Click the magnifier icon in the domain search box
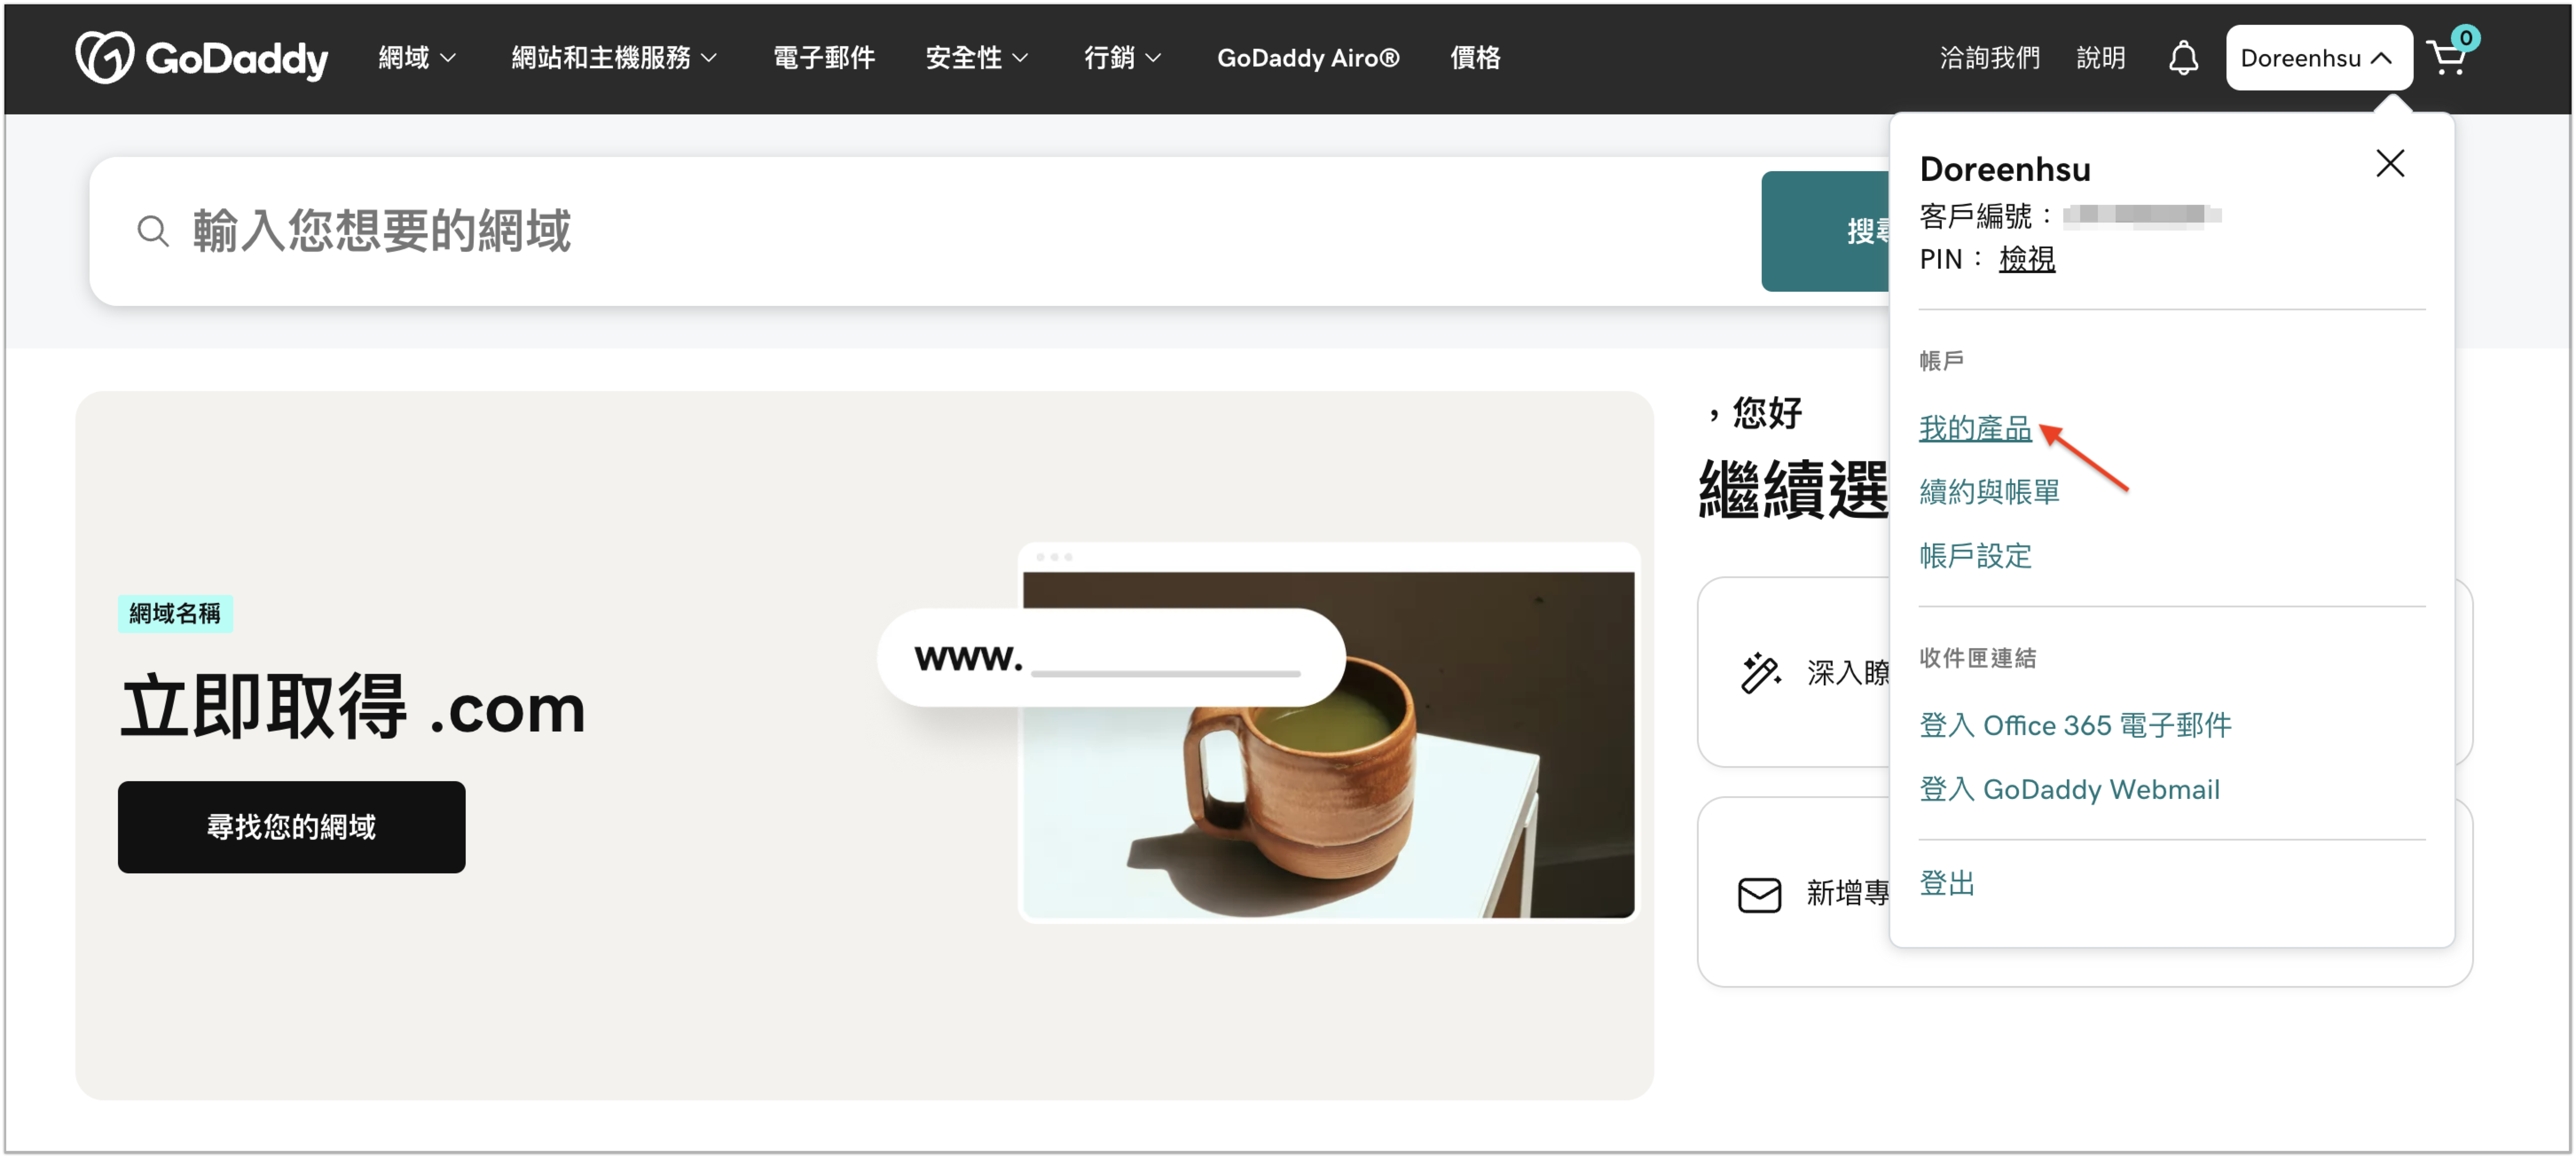The height and width of the screenshot is (1158, 2576). pyautogui.click(x=153, y=231)
